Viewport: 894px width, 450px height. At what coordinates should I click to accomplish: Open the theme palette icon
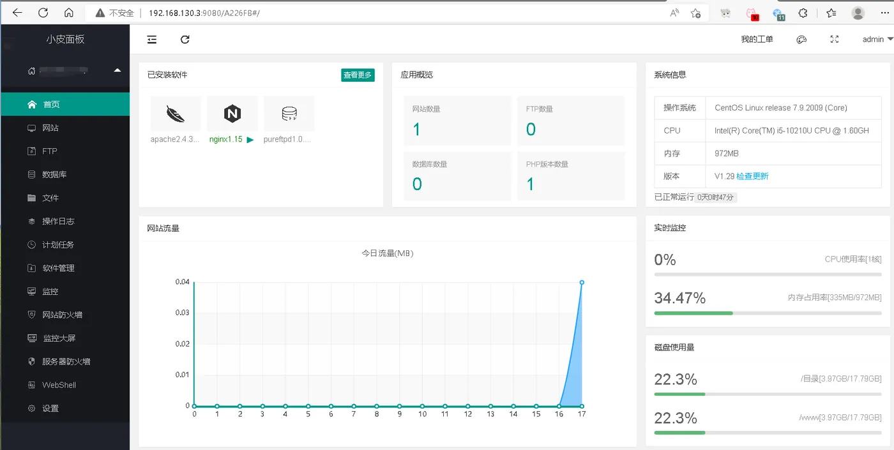tap(801, 40)
